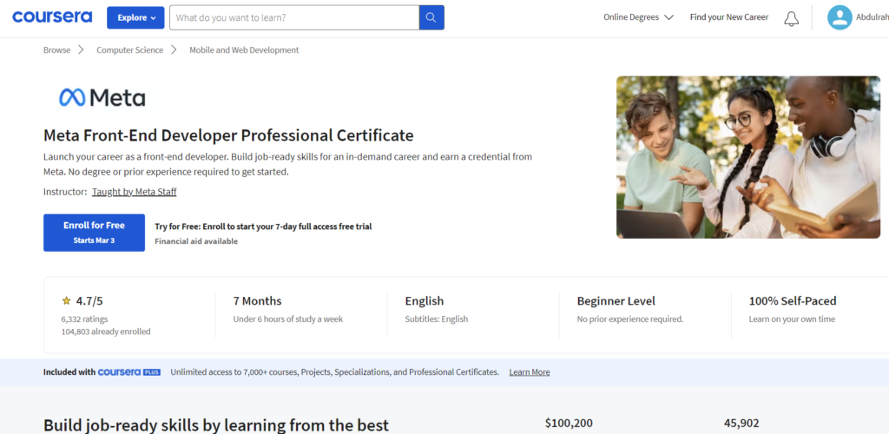The image size is (889, 434).
Task: Click the Enroll for Free button
Action: (94, 233)
